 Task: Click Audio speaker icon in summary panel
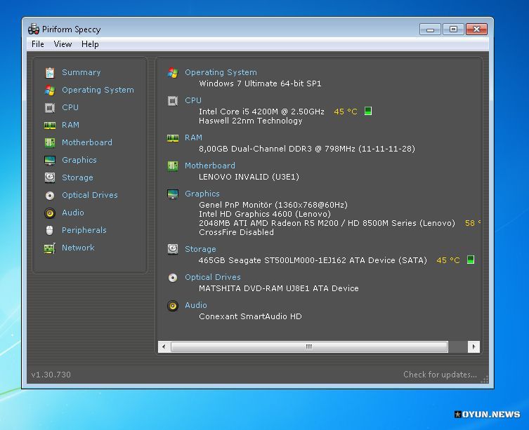[x=173, y=306]
